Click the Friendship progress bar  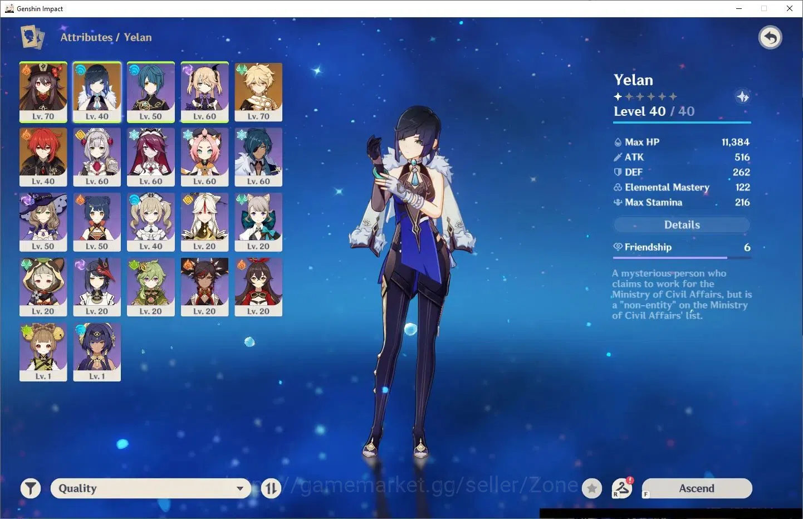point(682,258)
